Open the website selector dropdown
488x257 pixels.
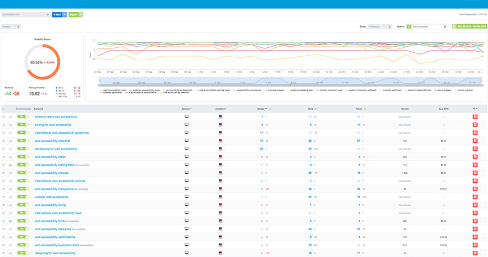click(26, 15)
